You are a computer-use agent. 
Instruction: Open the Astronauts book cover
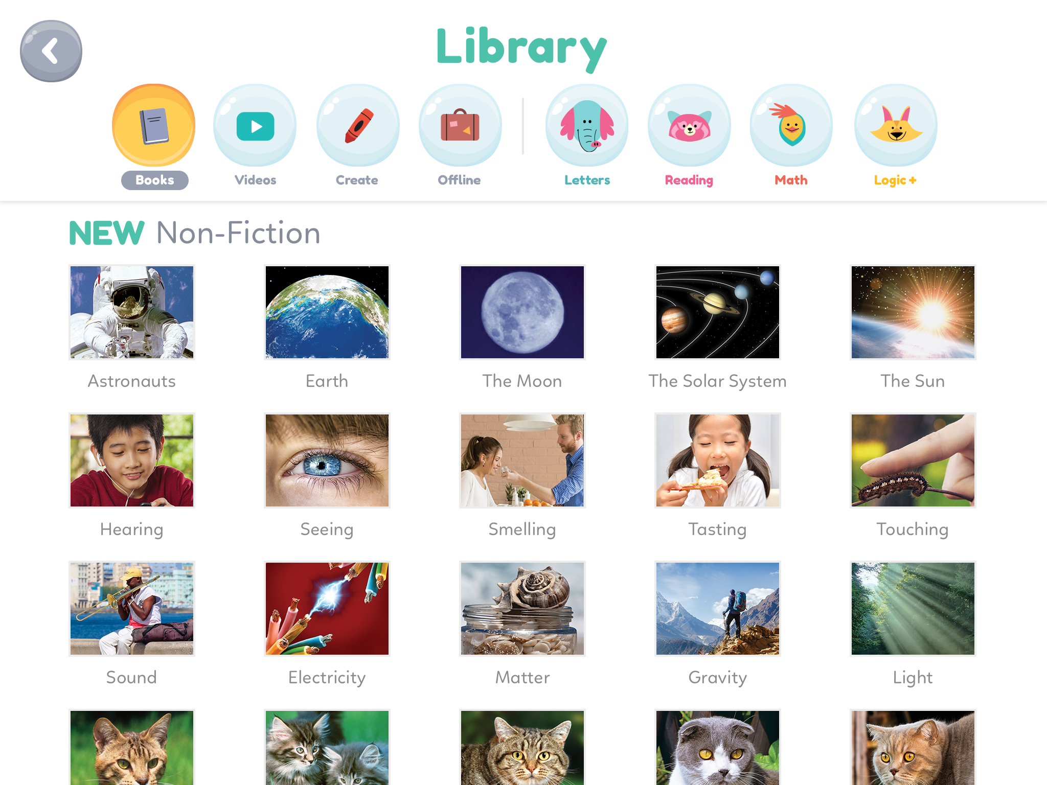[x=132, y=312]
